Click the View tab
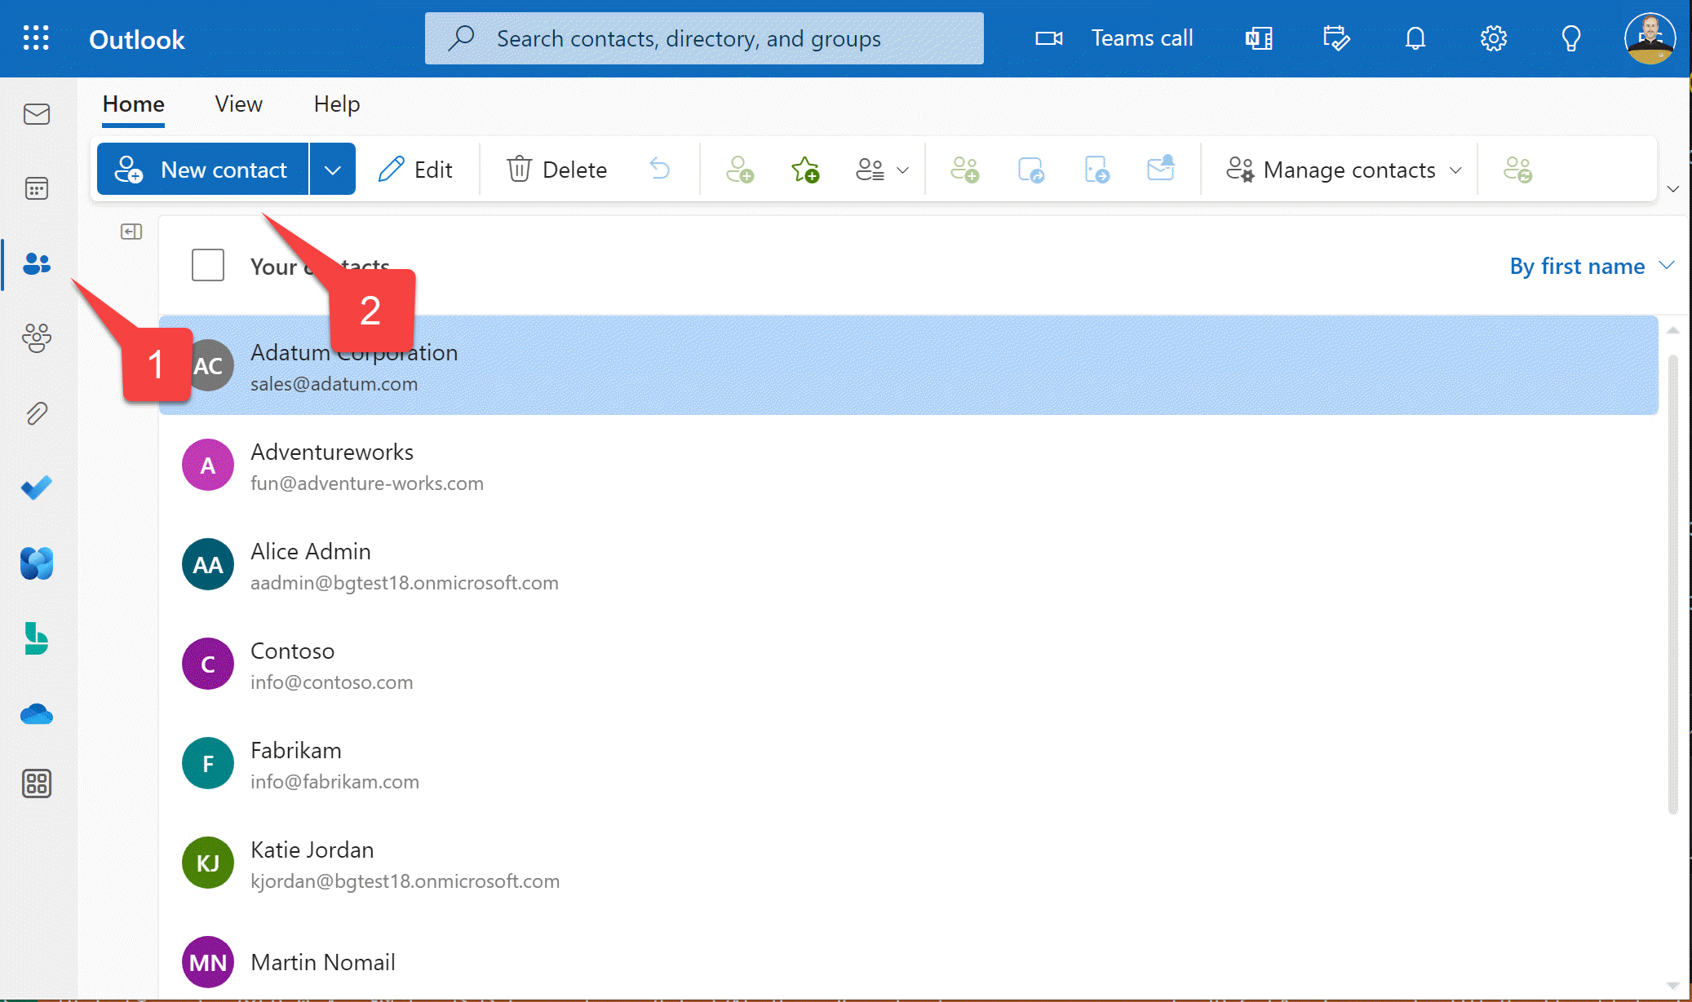 point(237,104)
